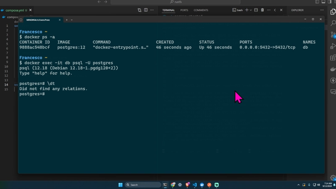Open MINGW64 tab dropdown chevron

72,20
